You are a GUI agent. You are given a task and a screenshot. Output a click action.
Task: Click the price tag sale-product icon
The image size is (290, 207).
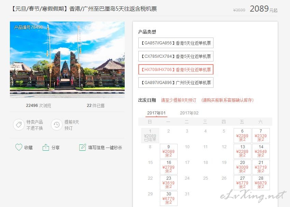tap(19, 125)
